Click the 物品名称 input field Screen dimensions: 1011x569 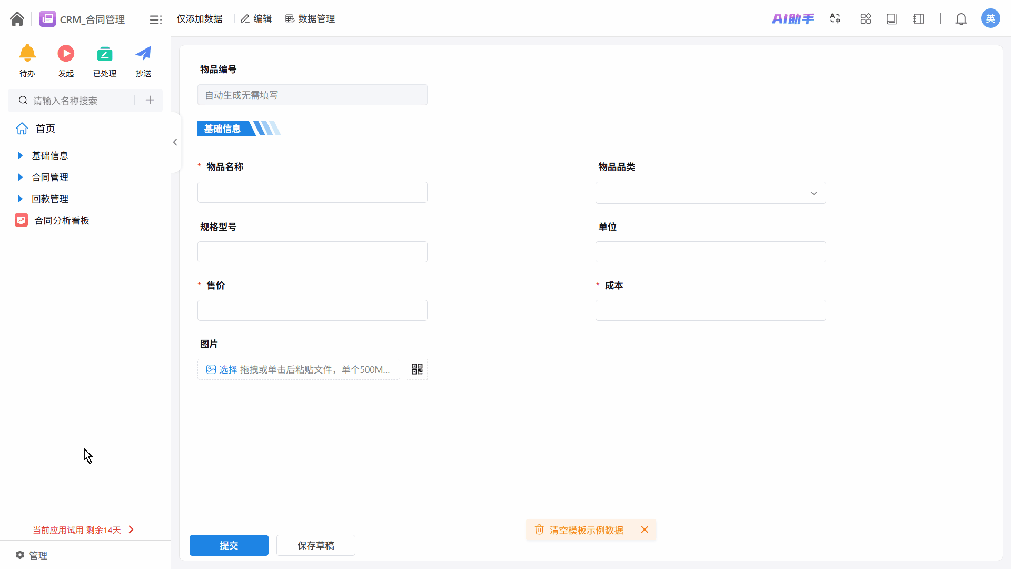[312, 192]
